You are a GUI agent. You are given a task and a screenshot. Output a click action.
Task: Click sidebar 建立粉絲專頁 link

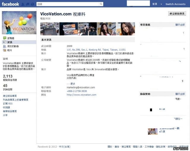click(x=10, y=96)
